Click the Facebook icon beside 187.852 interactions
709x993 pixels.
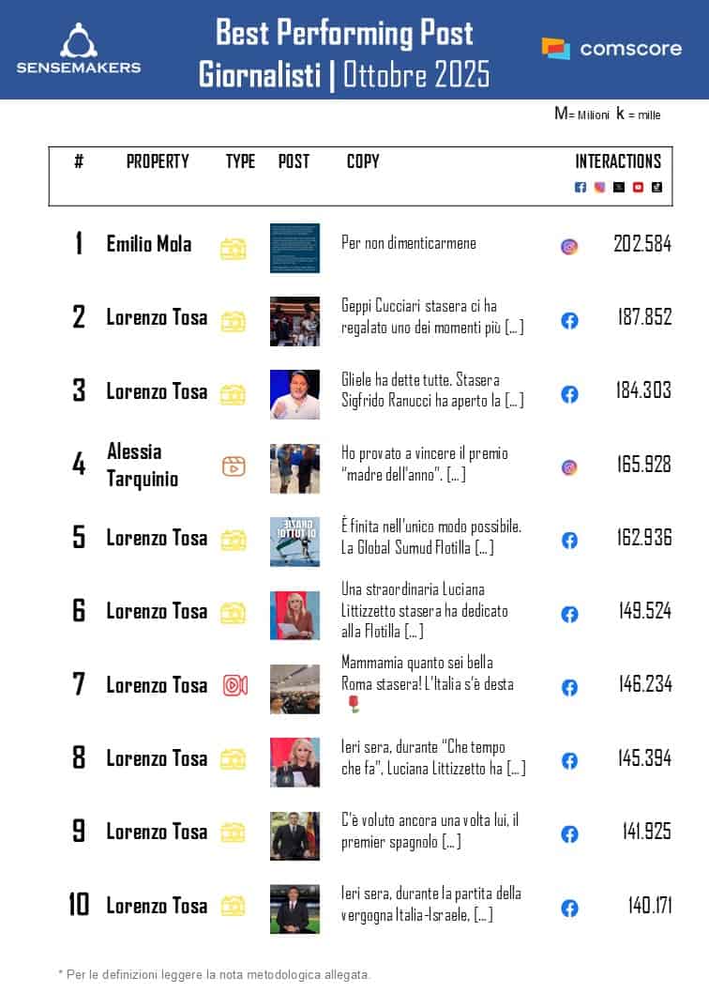pos(569,320)
